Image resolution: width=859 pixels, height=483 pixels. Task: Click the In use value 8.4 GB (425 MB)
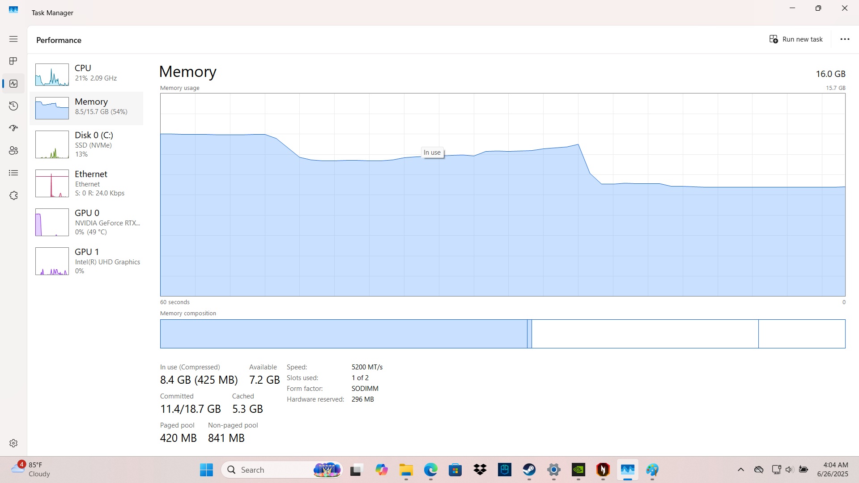coord(199,380)
